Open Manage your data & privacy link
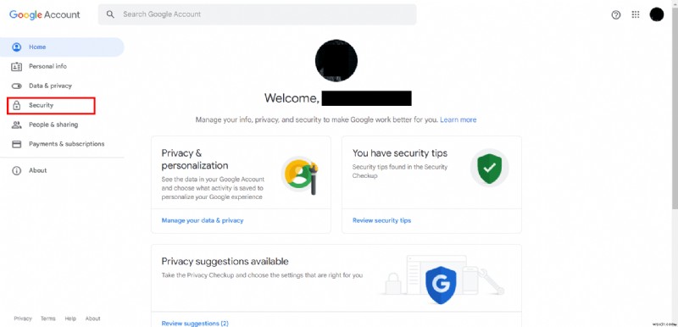 coord(203,220)
